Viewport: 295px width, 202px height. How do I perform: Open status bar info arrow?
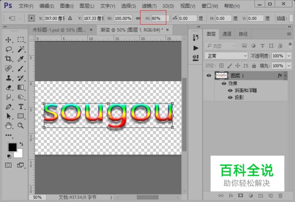coord(111,197)
